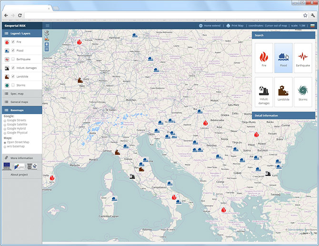
Task: Pick the Storms search tile
Action: (303, 92)
